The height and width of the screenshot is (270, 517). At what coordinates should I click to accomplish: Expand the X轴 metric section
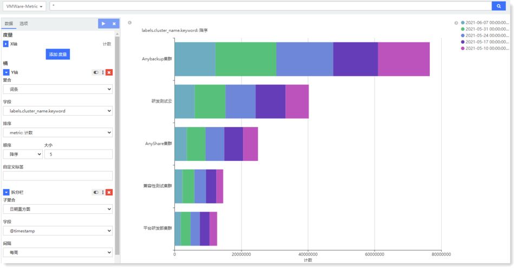(6, 44)
